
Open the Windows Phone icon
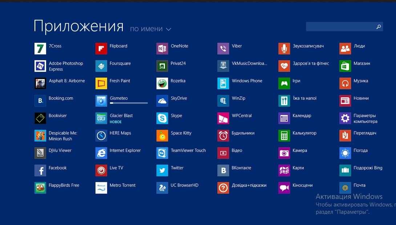coord(223,83)
